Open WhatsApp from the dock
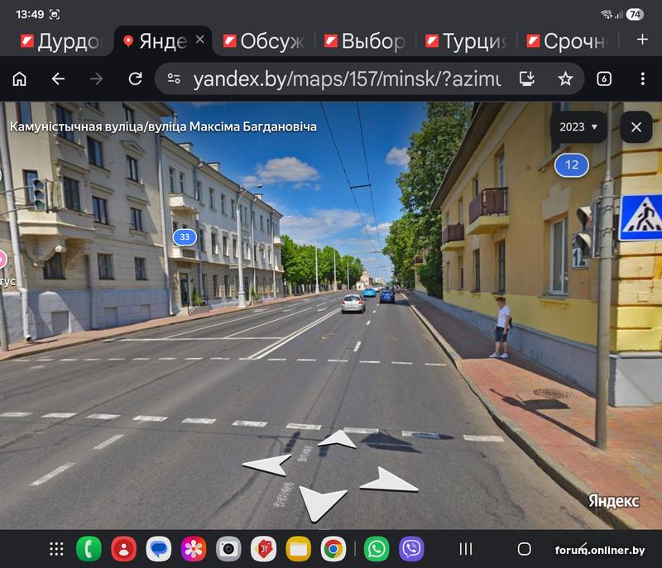The image size is (662, 568). tap(377, 549)
